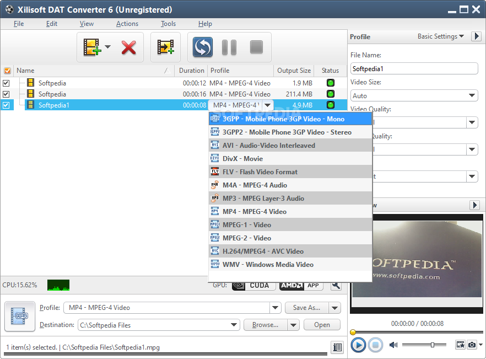Click status light of the 1.9 MB row

click(x=331, y=83)
